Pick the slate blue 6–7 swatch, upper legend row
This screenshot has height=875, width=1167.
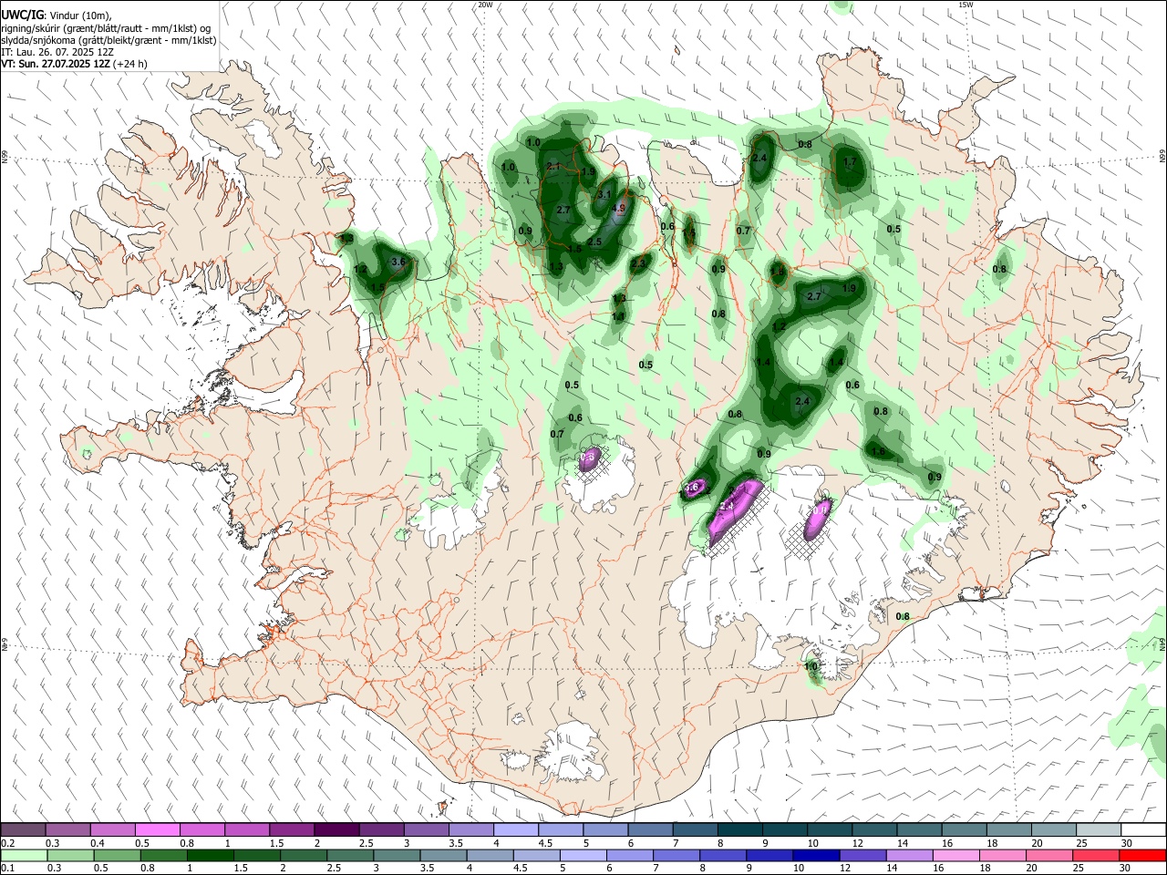pos(650,829)
